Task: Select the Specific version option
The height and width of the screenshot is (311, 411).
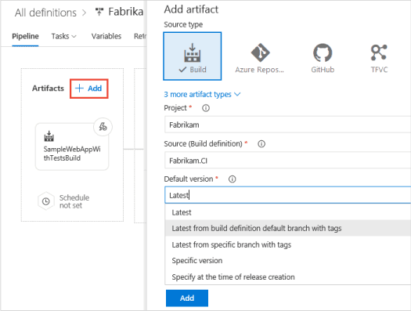Action: click(x=287, y=261)
